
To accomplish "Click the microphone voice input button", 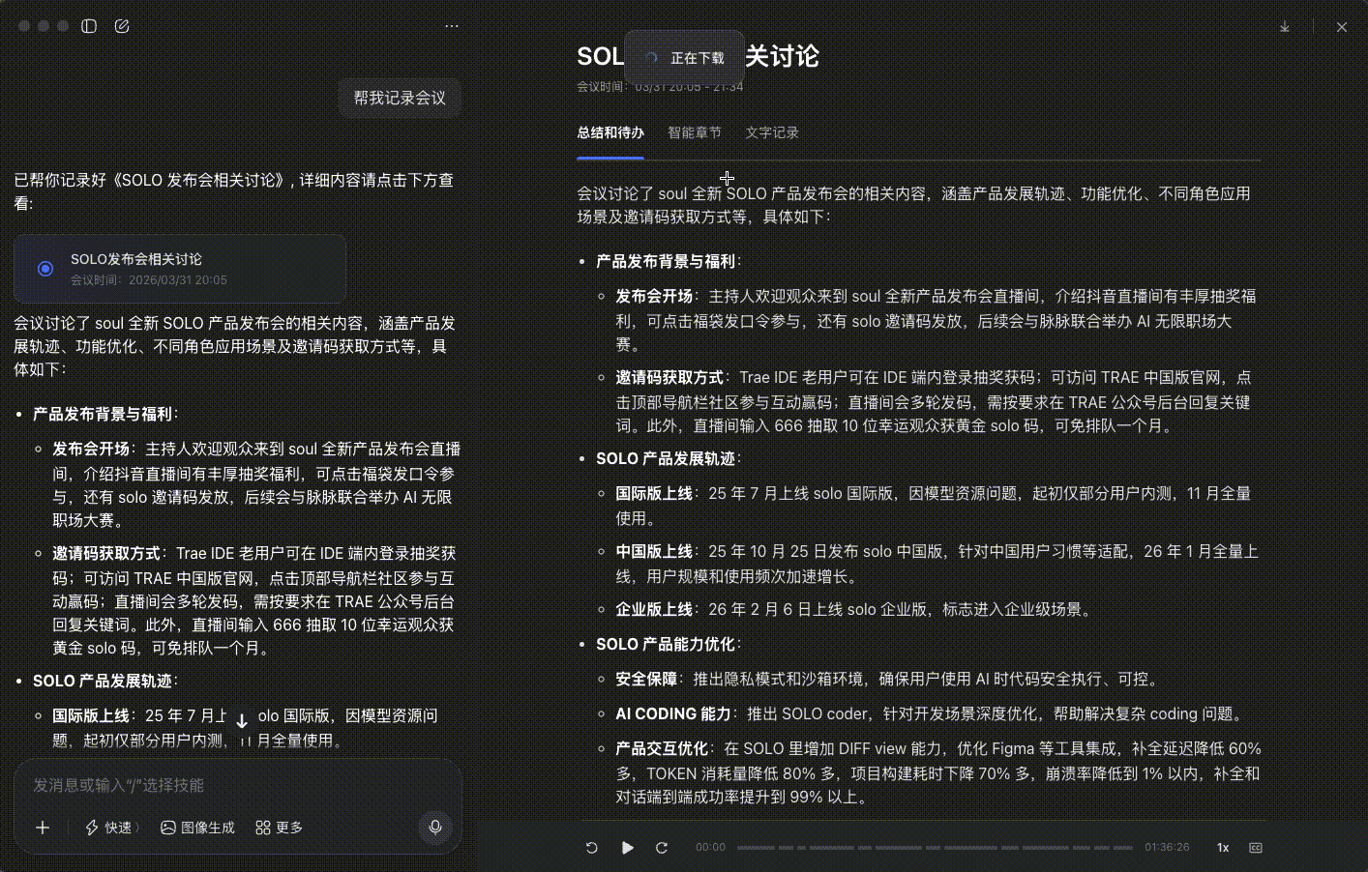I will (435, 828).
